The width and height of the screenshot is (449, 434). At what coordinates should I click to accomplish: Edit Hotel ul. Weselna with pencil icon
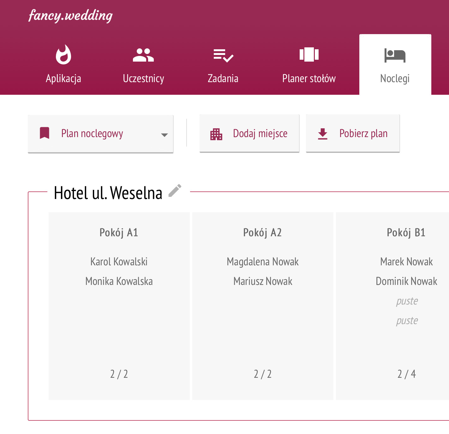click(x=175, y=191)
